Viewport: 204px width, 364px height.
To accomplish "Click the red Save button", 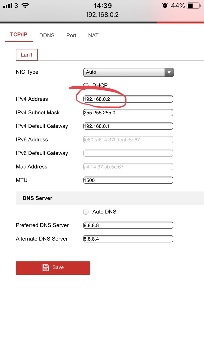I will click(x=53, y=268).
